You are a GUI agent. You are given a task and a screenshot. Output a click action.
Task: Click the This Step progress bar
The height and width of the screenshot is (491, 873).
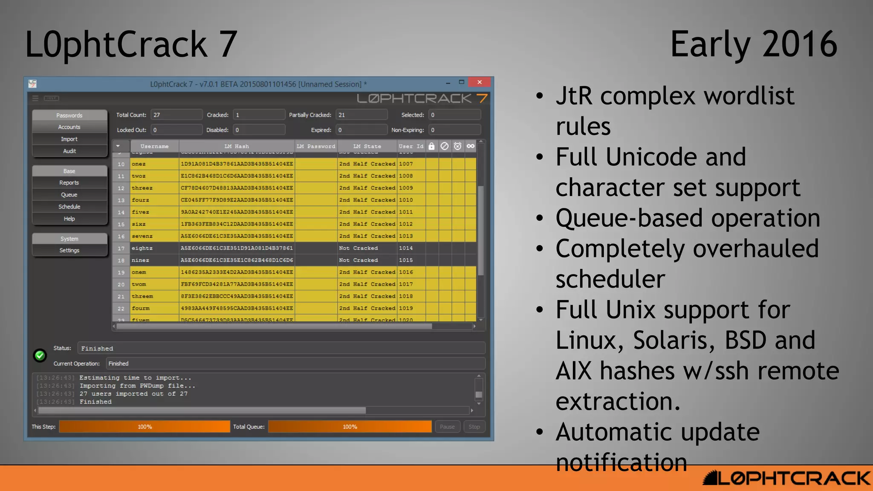pyautogui.click(x=145, y=427)
